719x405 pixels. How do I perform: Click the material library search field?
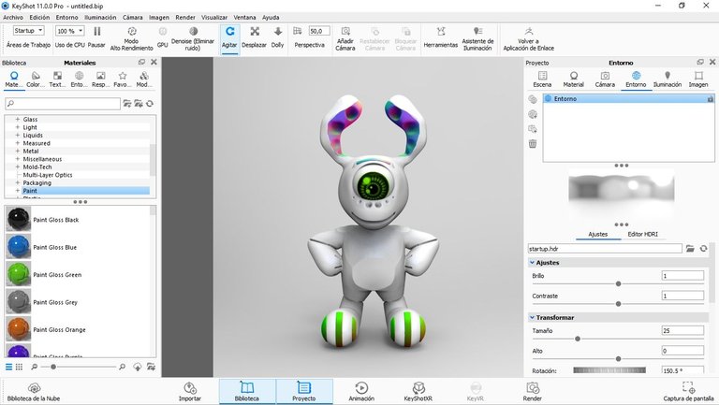[x=63, y=104]
